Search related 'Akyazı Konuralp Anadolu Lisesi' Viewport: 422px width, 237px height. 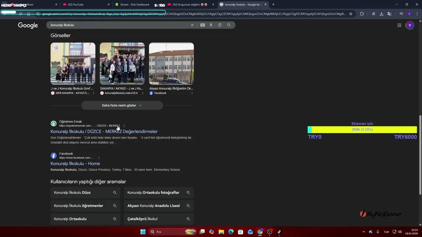(x=159, y=206)
